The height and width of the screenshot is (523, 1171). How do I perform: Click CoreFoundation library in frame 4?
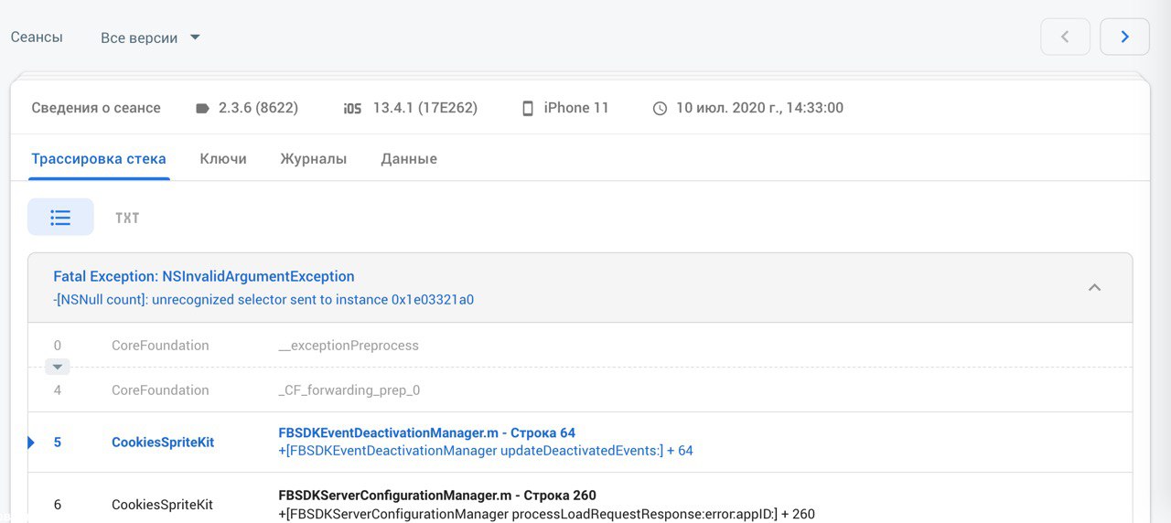pyautogui.click(x=160, y=390)
